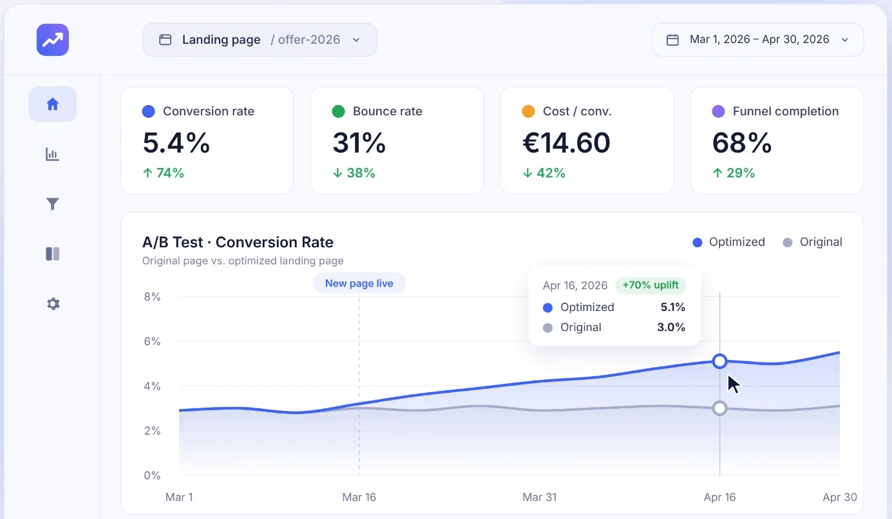Click the trending-arrow app logo
The image size is (892, 519).
(53, 40)
